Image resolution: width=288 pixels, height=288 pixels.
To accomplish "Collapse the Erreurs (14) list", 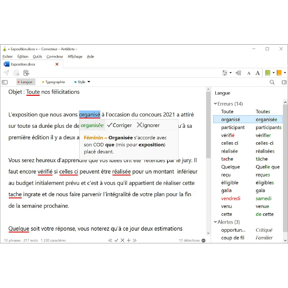I will [215, 104].
